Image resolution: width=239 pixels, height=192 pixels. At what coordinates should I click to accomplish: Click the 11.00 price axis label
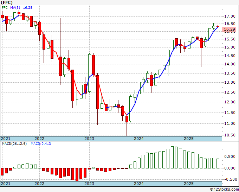(x=230, y=123)
